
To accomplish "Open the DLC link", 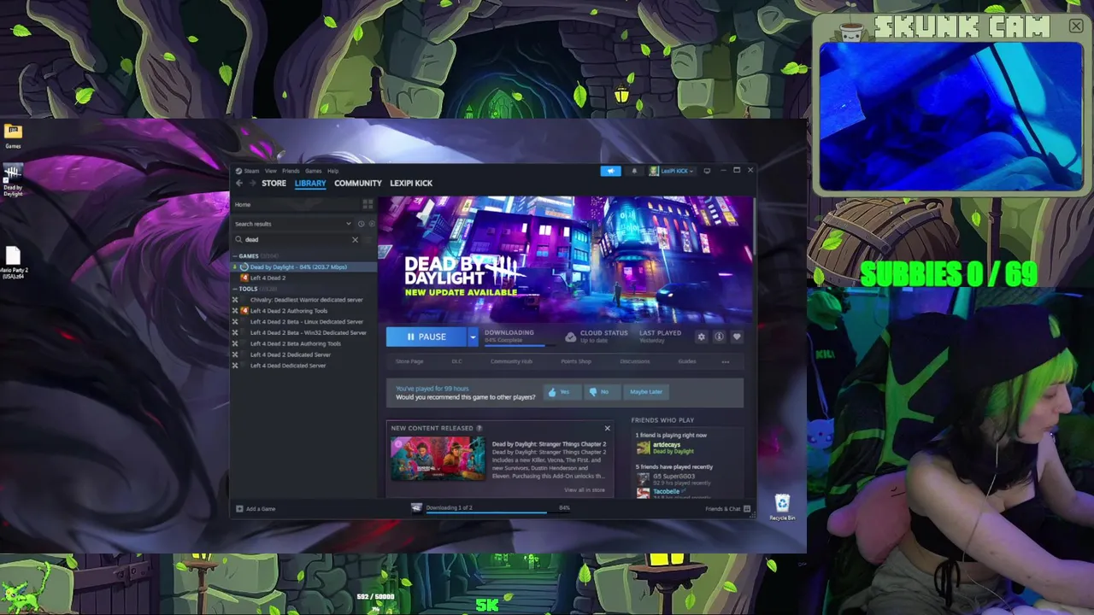I will [456, 361].
